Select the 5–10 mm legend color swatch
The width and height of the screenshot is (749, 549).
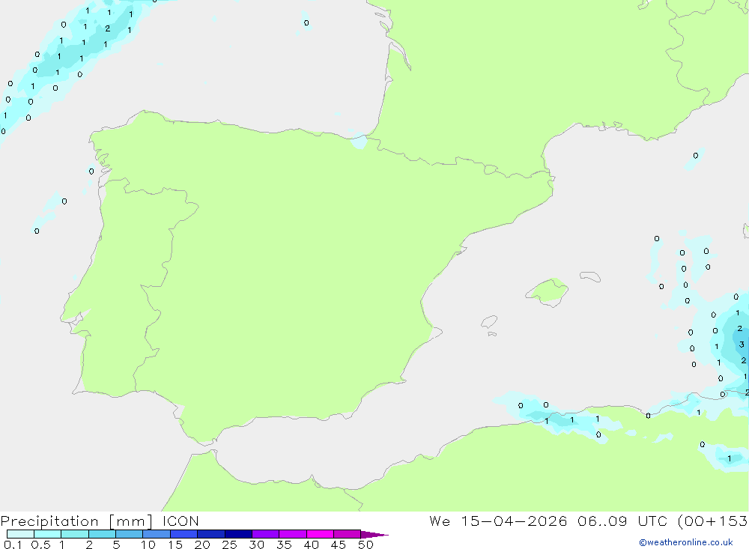point(130,534)
